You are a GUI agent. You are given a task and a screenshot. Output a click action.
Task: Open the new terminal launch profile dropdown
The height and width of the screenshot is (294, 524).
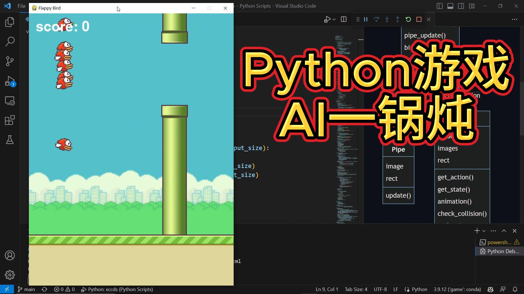coord(484,231)
